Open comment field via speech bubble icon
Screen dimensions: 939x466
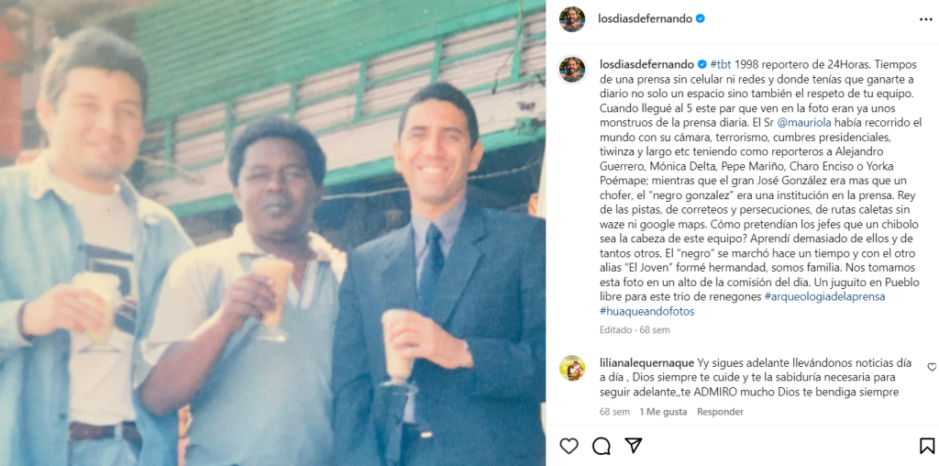click(602, 446)
